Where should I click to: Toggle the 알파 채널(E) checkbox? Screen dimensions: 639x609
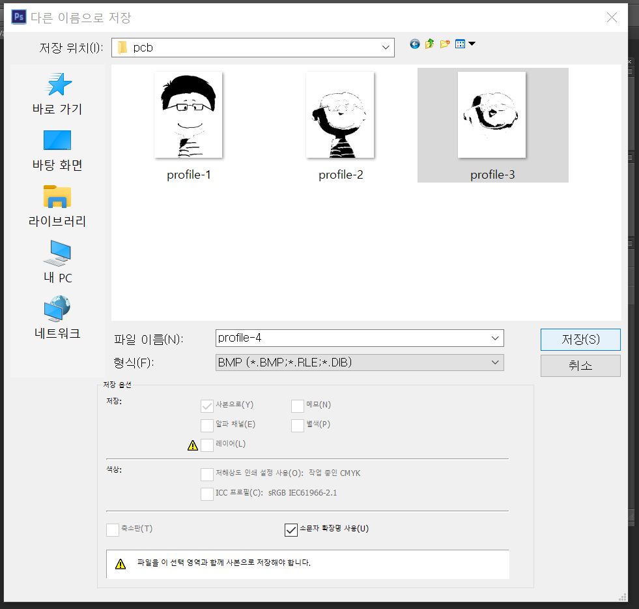pyautogui.click(x=207, y=425)
